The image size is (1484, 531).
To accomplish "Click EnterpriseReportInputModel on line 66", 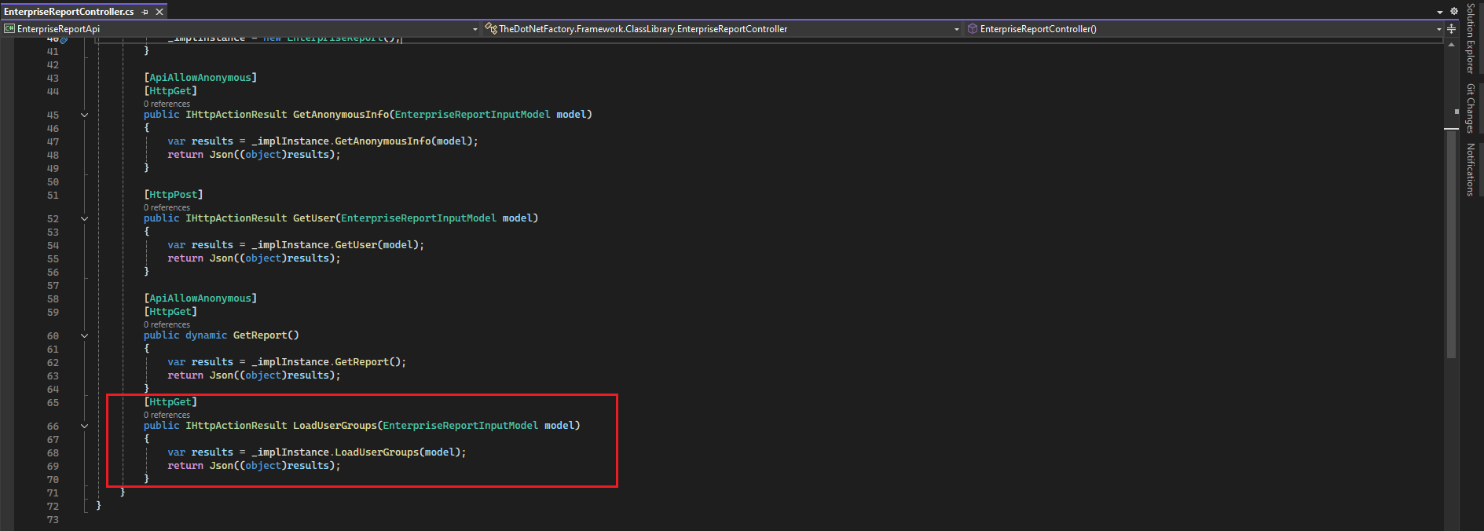I will tap(460, 426).
